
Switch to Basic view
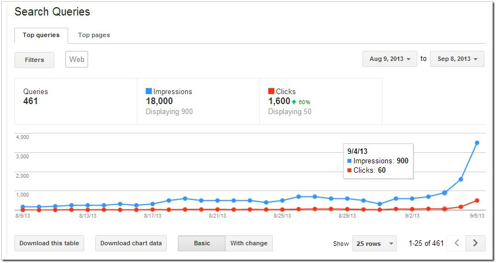pos(202,243)
